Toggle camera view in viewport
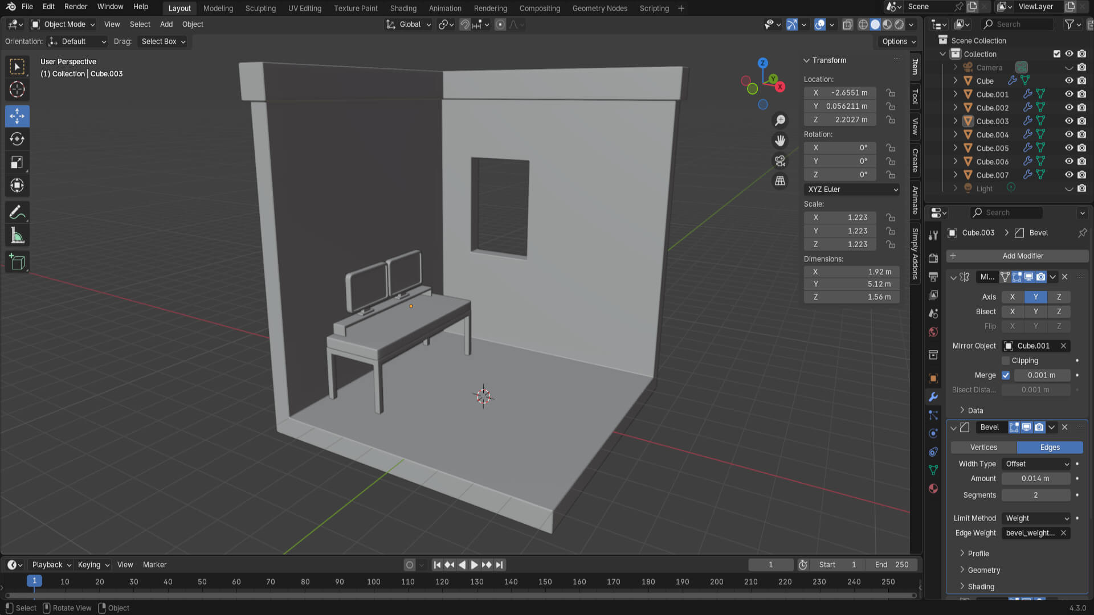 780,161
